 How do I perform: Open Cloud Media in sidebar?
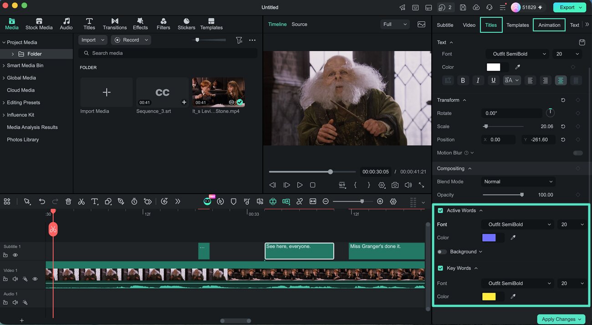20,90
